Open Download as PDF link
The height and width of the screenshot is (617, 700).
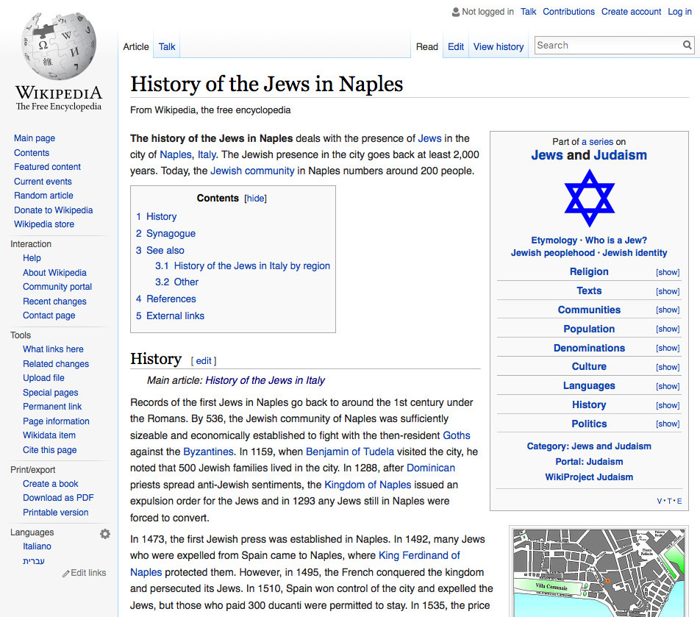click(58, 497)
